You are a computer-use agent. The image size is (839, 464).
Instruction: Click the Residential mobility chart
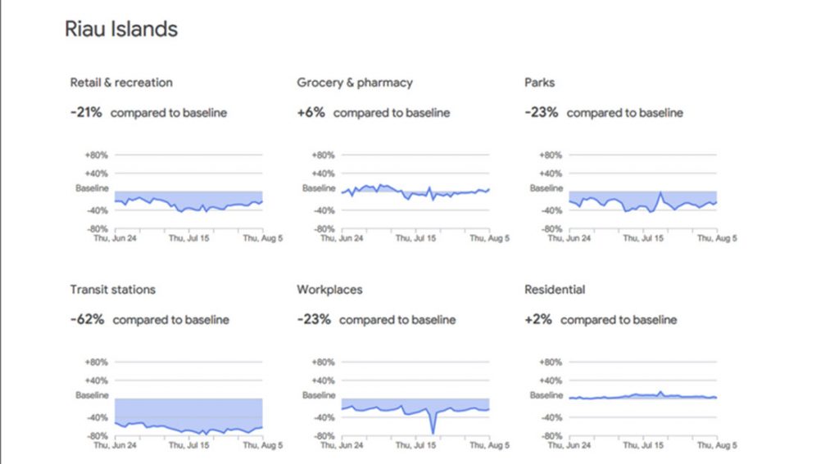(643, 397)
